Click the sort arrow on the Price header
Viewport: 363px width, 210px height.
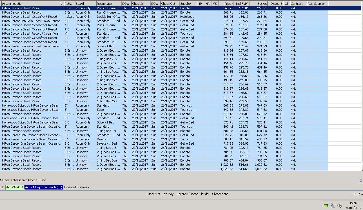pyautogui.click(x=232, y=4)
